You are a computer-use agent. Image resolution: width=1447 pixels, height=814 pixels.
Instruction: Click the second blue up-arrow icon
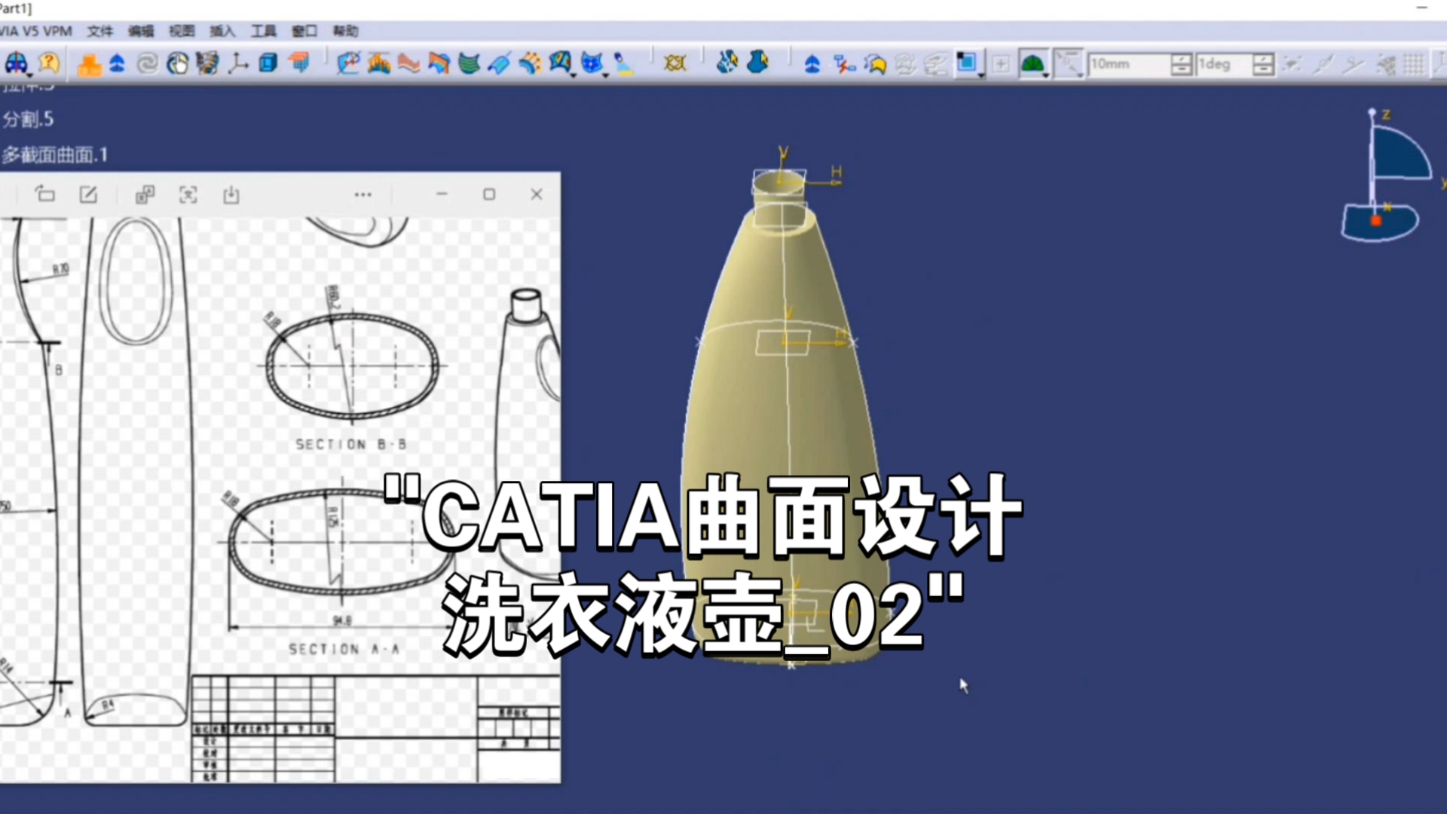[x=812, y=65]
